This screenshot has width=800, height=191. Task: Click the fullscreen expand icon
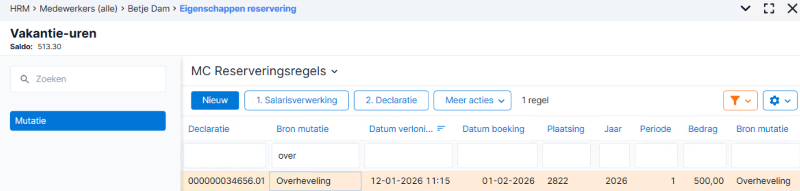click(769, 8)
